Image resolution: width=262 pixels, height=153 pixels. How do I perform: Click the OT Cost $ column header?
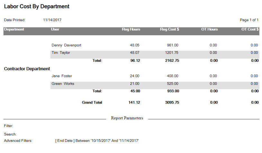point(250,29)
